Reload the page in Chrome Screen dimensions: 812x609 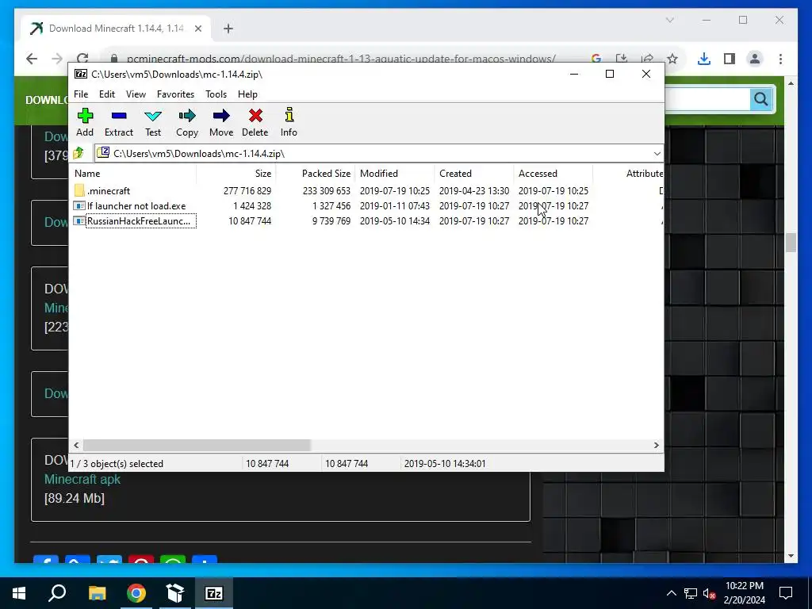click(x=82, y=59)
